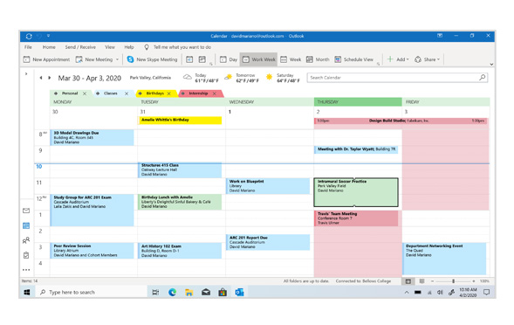The width and height of the screenshot is (514, 325).
Task: Switch to the Work Week view
Action: click(259, 59)
